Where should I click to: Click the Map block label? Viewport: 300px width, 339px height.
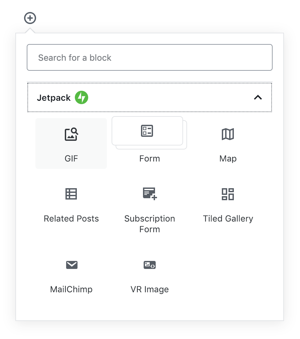(228, 158)
